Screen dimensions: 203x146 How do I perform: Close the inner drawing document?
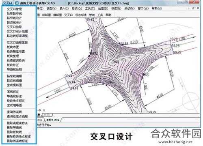point(198,9)
